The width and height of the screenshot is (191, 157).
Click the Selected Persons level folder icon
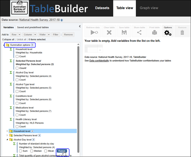click(x=11, y=135)
